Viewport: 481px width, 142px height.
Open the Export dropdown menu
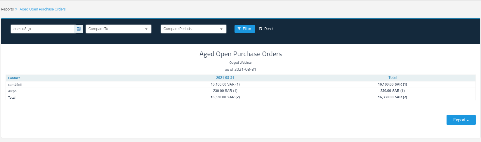(461, 120)
